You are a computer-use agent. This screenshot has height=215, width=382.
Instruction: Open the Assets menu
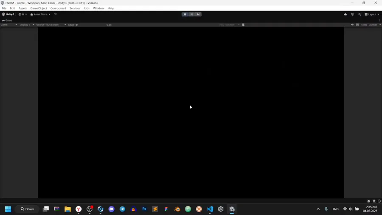click(22, 8)
